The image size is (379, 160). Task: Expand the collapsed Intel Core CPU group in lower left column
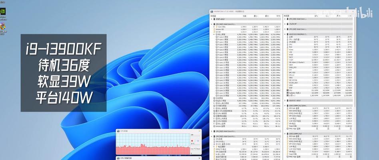pos(211,131)
